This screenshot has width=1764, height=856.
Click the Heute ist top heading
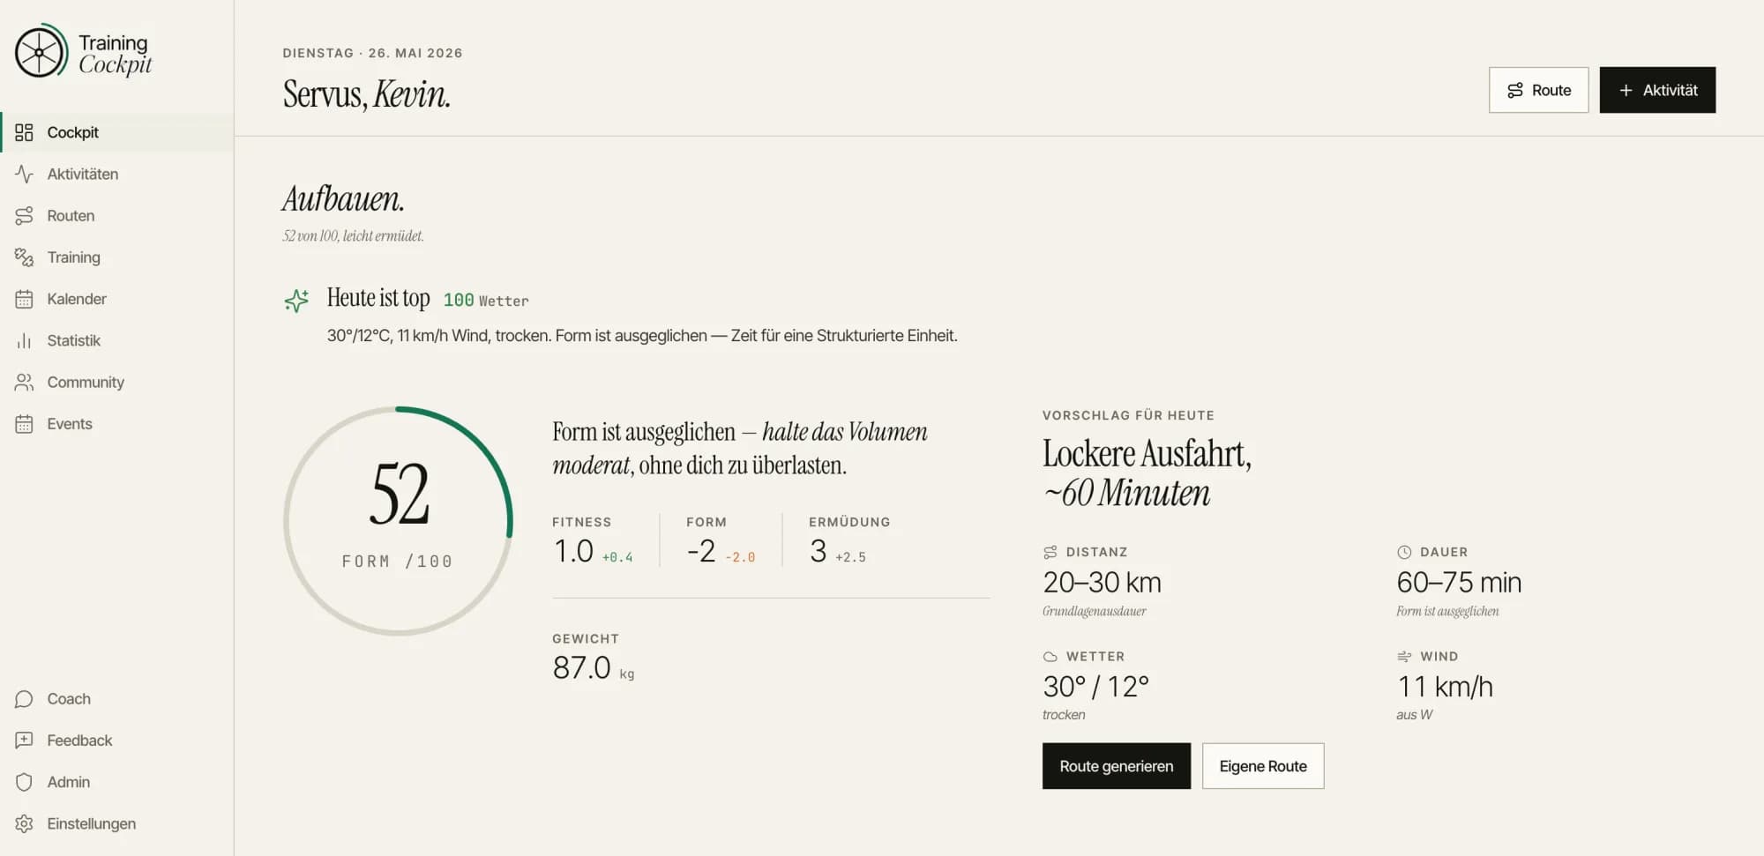point(378,298)
